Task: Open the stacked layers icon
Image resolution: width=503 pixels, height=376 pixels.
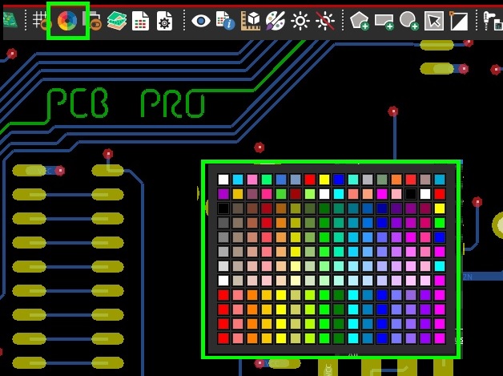Action: (117, 21)
